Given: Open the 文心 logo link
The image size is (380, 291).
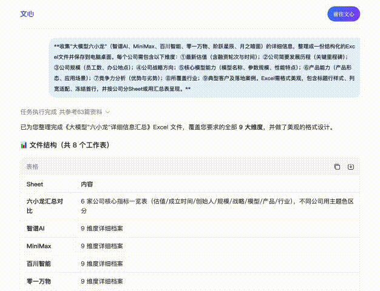Looking at the screenshot, I should pyautogui.click(x=27, y=14).
